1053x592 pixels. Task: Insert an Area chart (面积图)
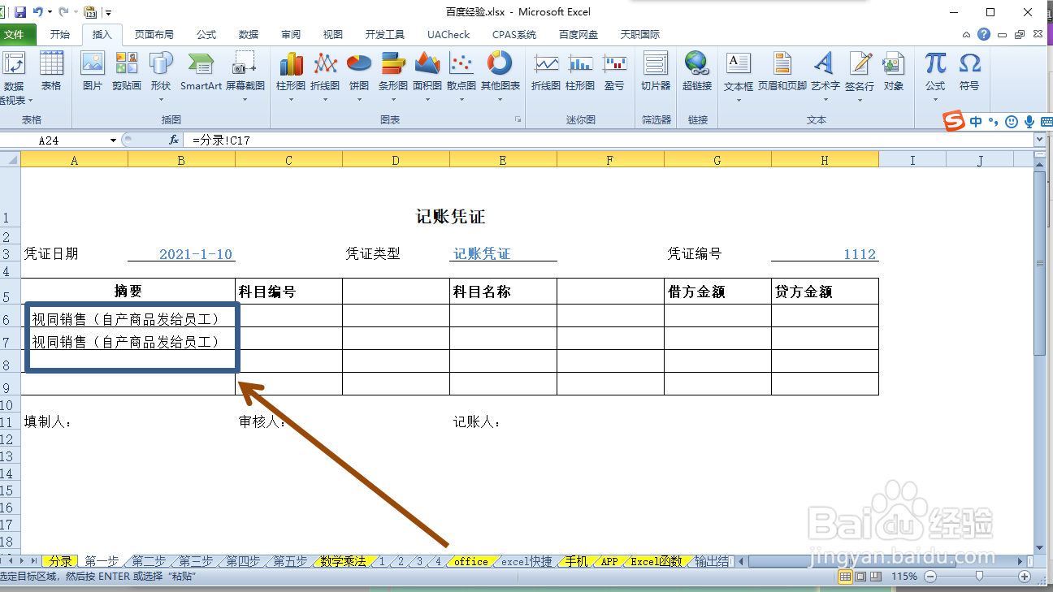(x=427, y=76)
